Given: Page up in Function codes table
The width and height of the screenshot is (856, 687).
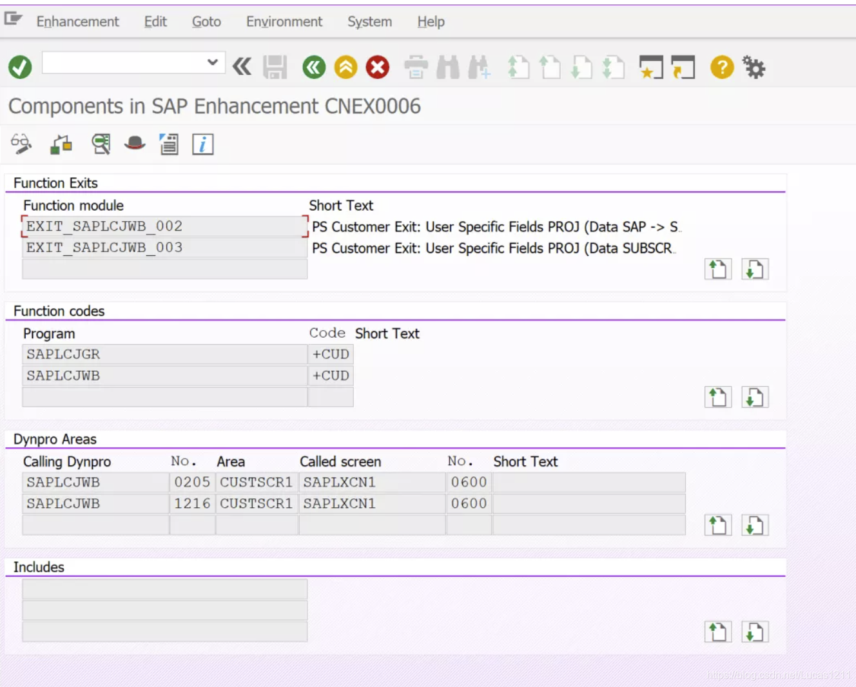Looking at the screenshot, I should tap(718, 397).
